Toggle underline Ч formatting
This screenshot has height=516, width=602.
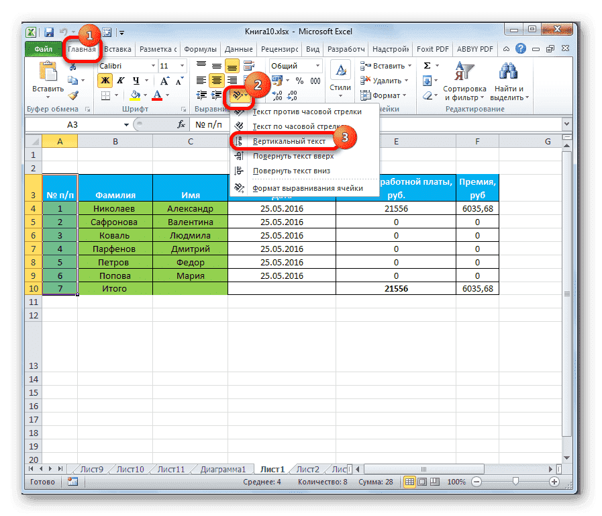[x=136, y=81]
